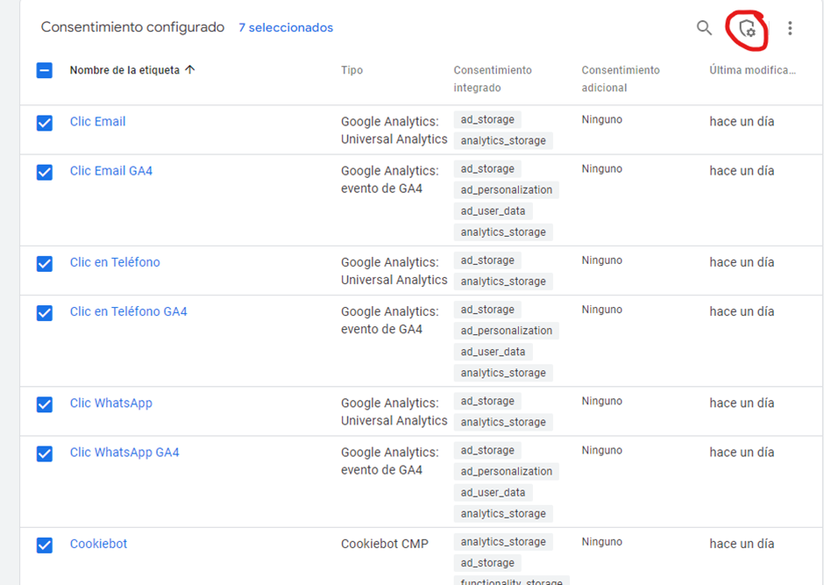Uncheck the Clic en Teléfono checkbox
824x585 pixels.
[x=45, y=263]
